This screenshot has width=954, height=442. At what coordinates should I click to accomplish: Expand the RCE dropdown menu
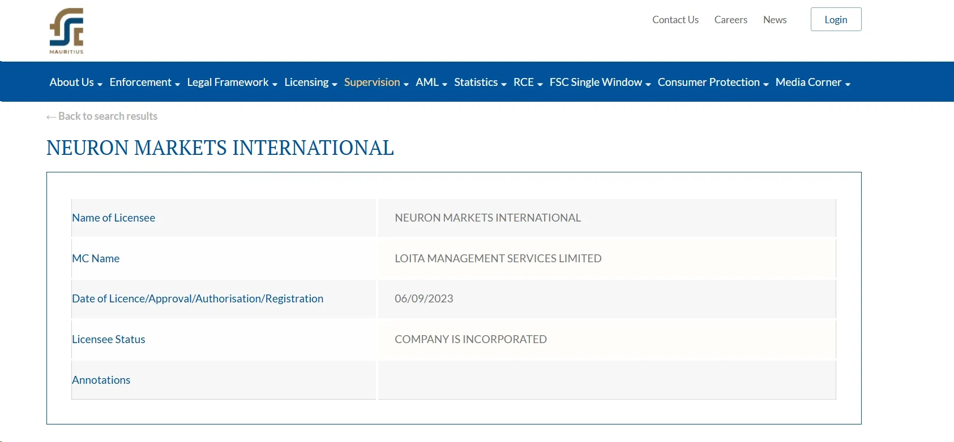click(528, 82)
